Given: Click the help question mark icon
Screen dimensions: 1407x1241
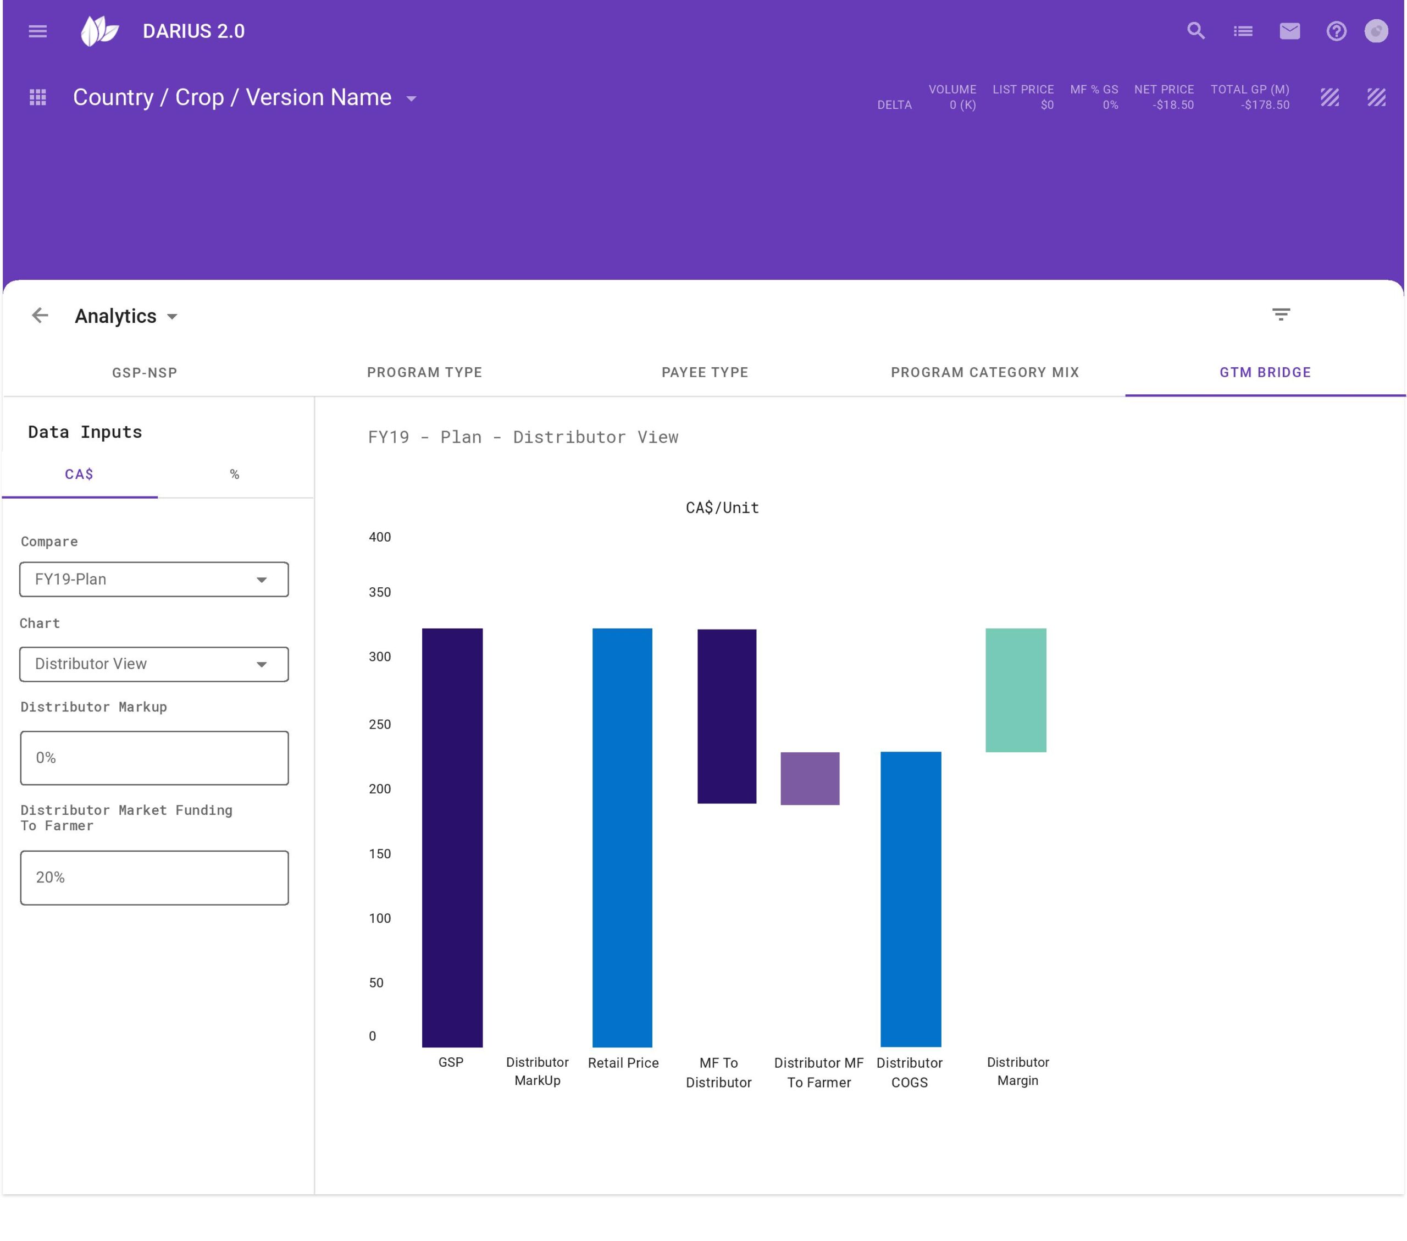Looking at the screenshot, I should (x=1336, y=31).
